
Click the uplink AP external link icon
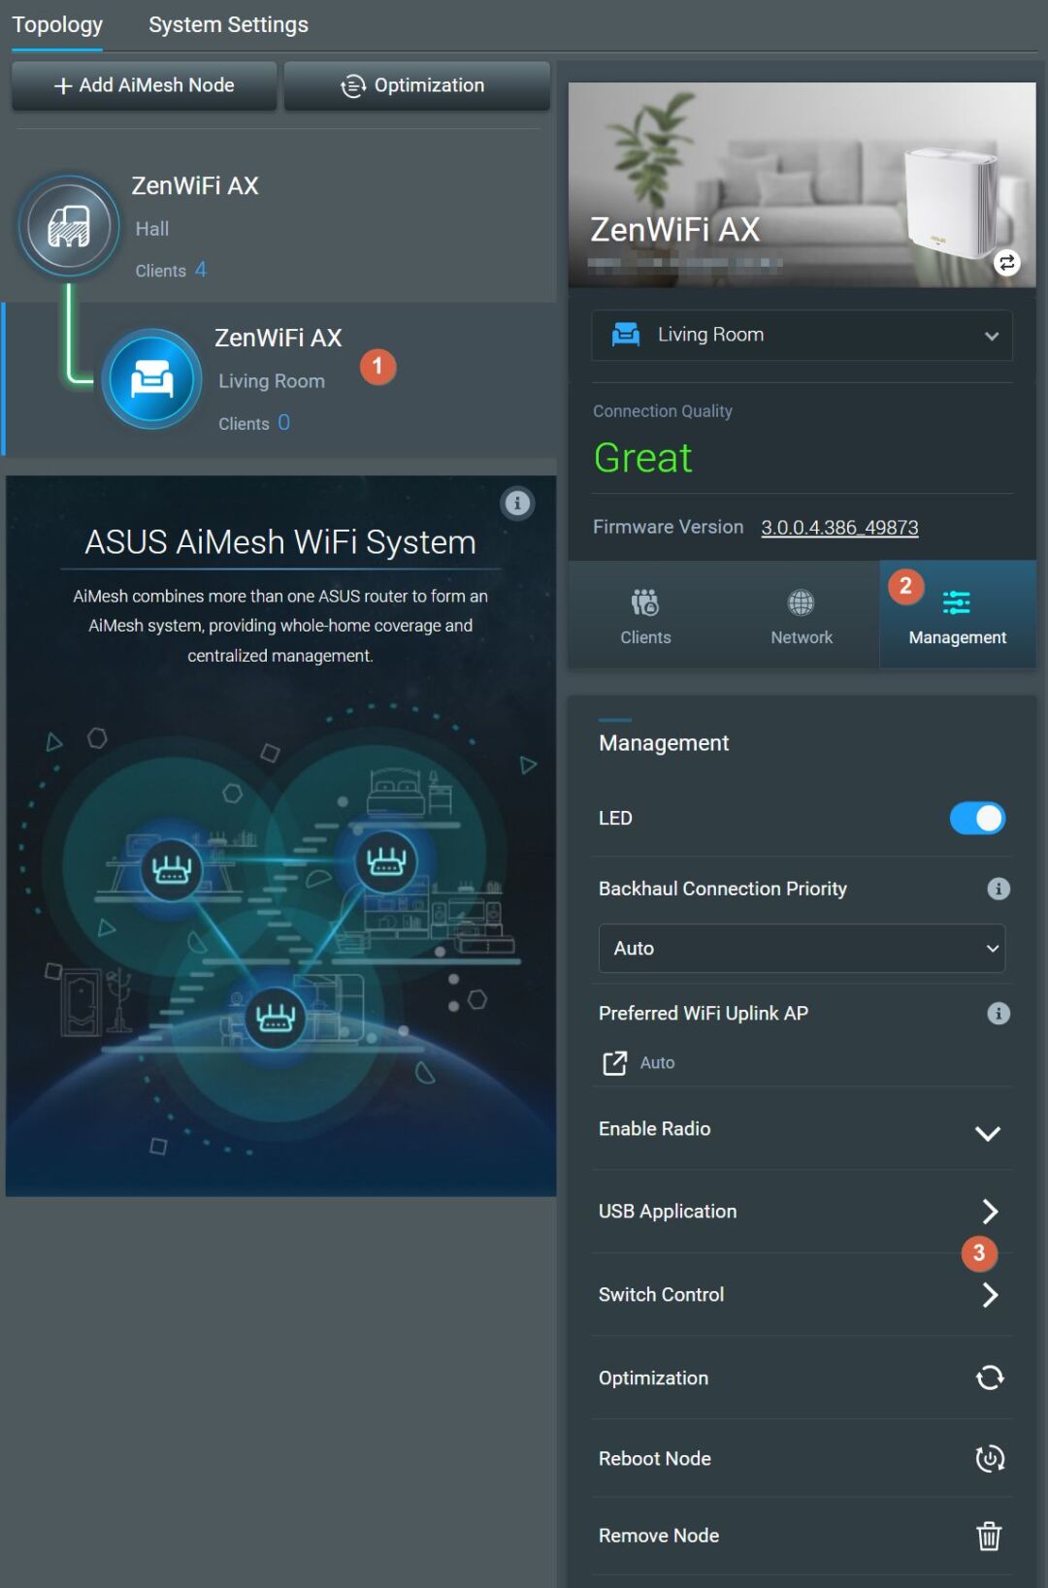click(x=614, y=1063)
